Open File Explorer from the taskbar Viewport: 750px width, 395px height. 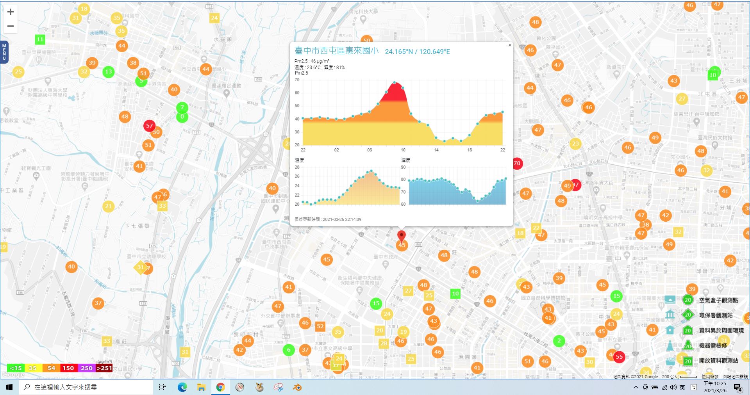[201, 387]
